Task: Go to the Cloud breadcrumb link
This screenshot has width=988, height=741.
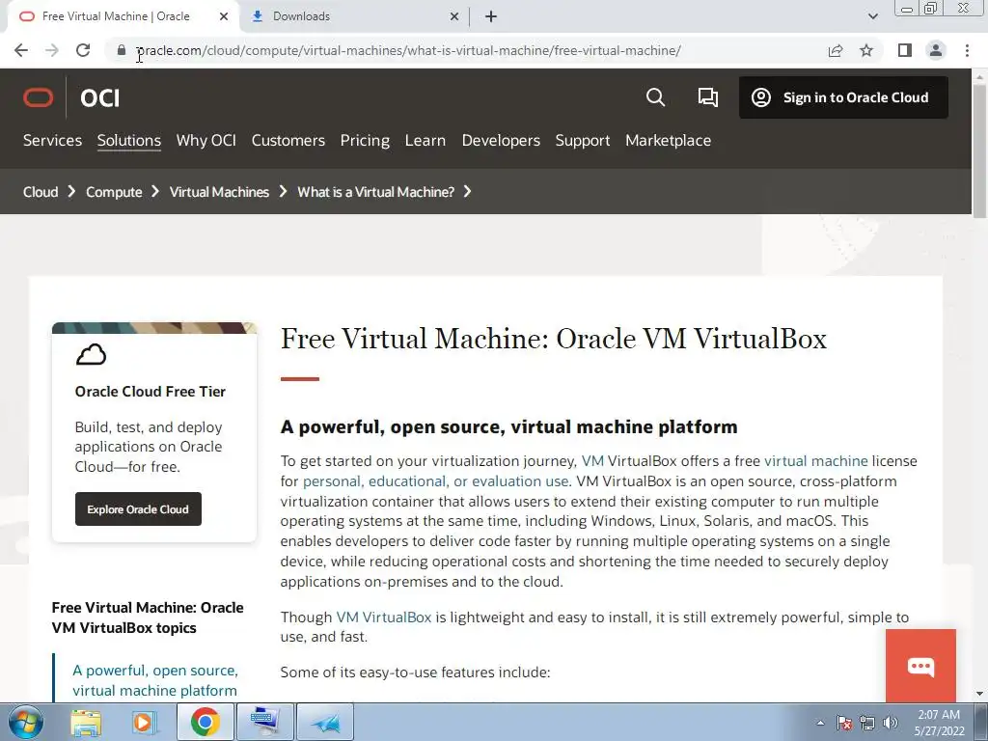Action: pyautogui.click(x=41, y=192)
